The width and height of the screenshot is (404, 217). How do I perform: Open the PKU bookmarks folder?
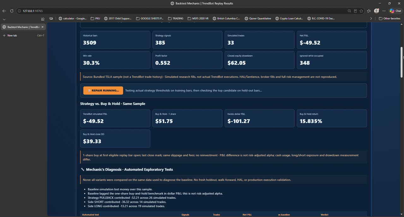tap(95, 18)
